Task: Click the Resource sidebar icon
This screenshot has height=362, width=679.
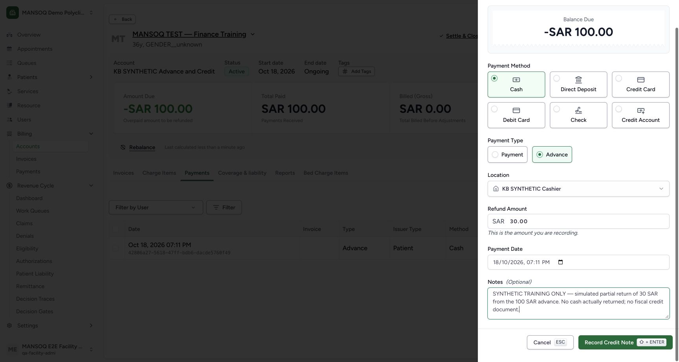Action: [x=9, y=105]
